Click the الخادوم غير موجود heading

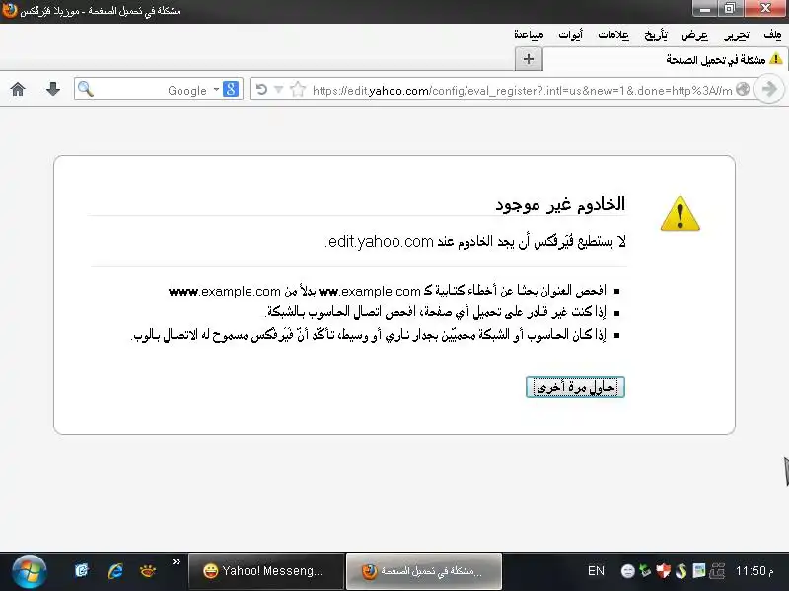[560, 204]
